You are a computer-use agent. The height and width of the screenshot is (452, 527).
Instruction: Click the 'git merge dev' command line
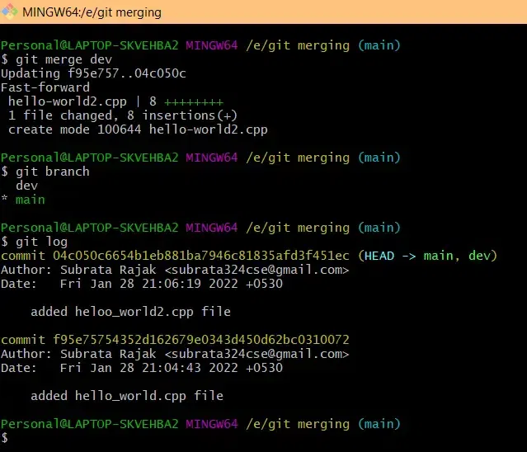[x=56, y=59]
